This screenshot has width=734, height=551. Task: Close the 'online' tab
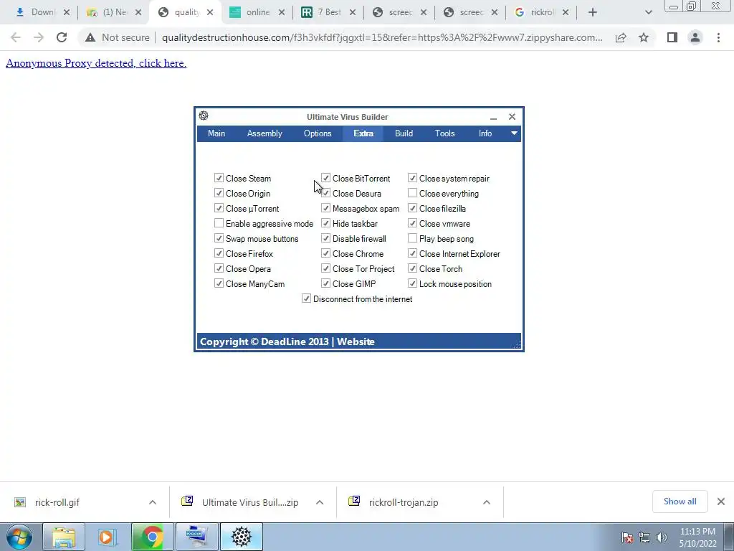281,13
